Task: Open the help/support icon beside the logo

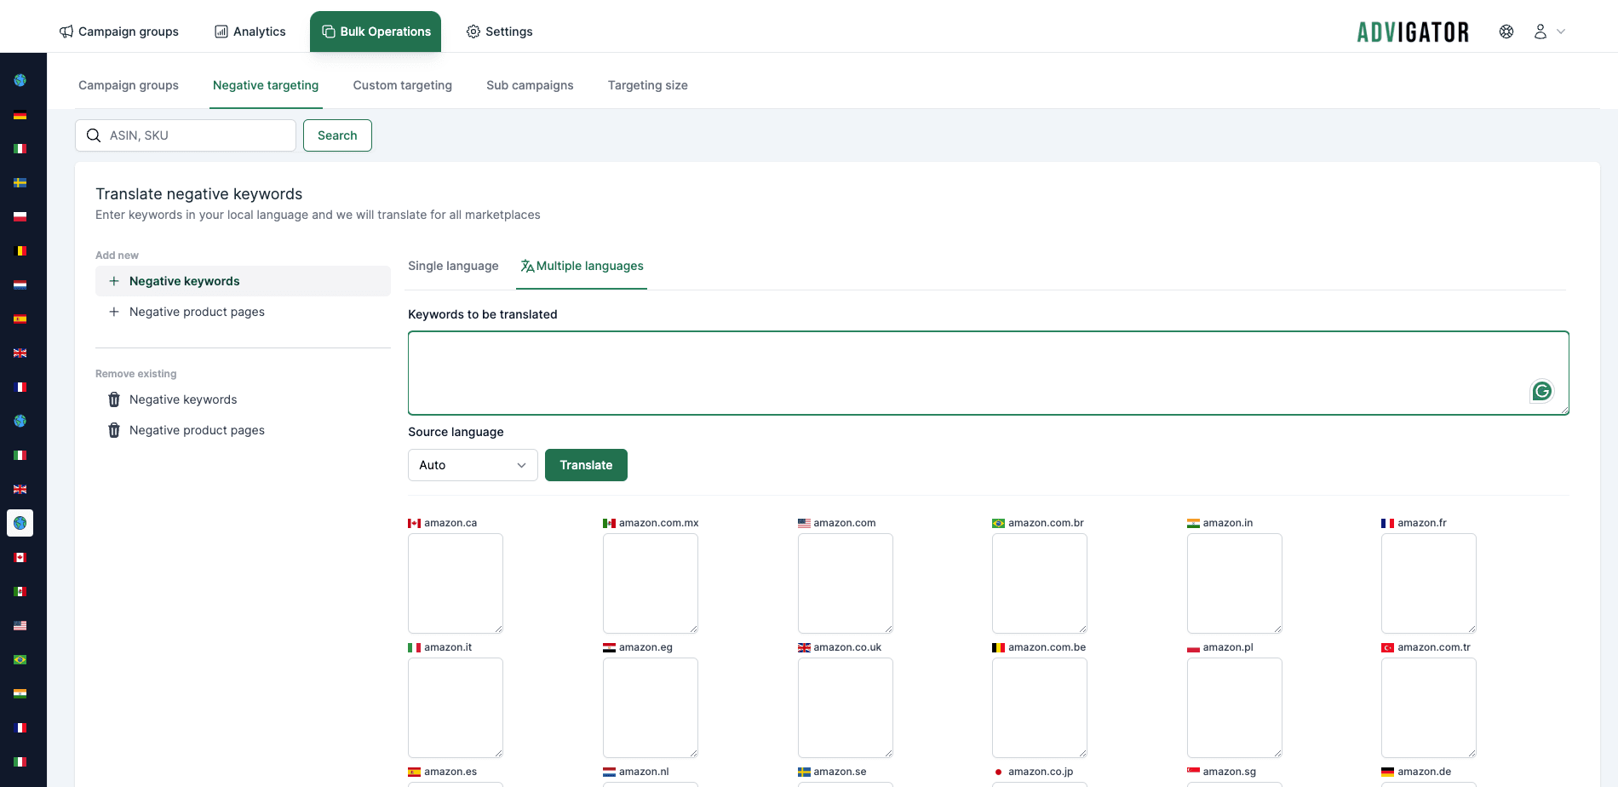Action: point(1506,32)
